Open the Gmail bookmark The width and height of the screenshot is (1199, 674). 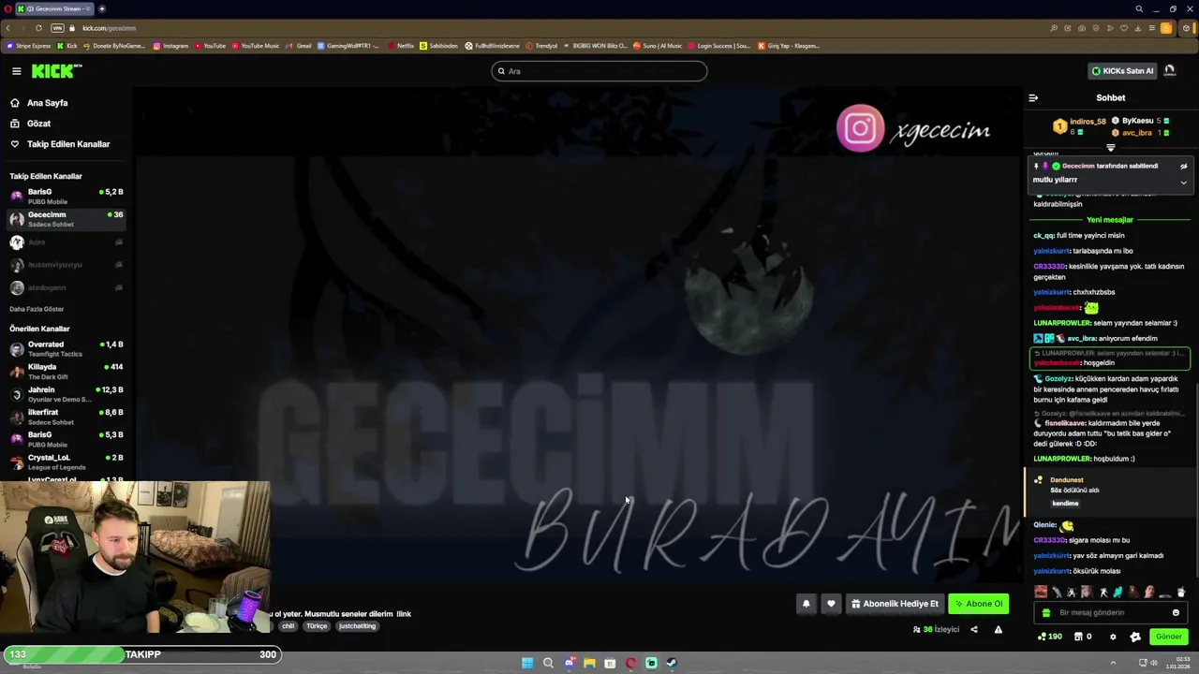click(300, 46)
